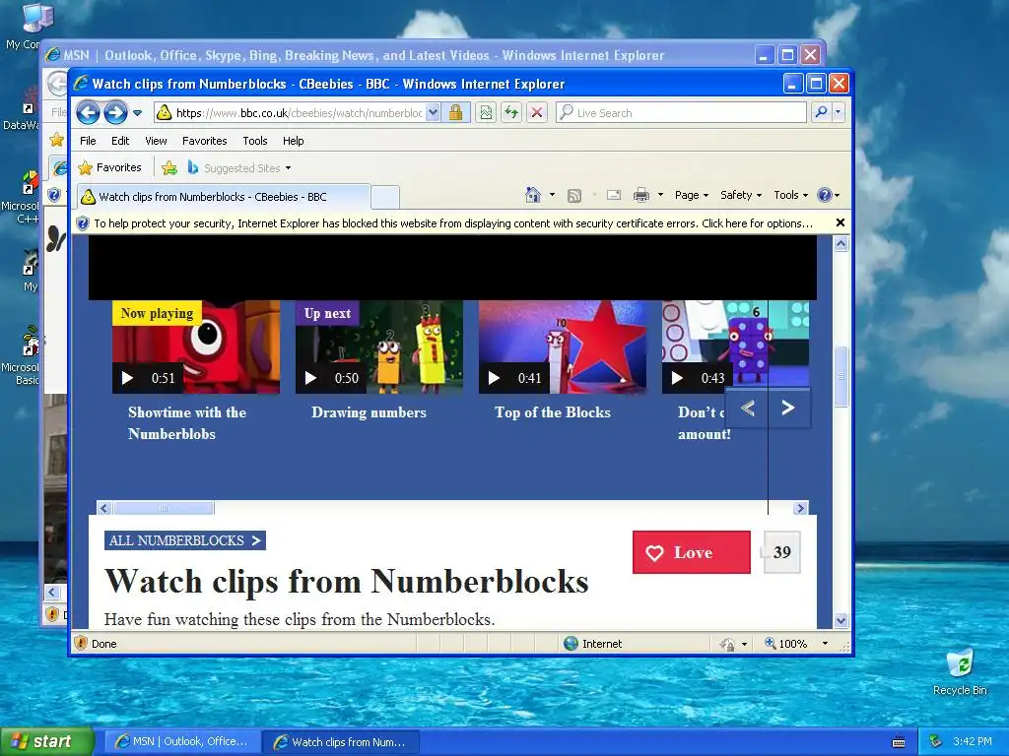Image resolution: width=1009 pixels, height=756 pixels.
Task: Expand the Print options dropdown arrow
Action: pyautogui.click(x=660, y=195)
